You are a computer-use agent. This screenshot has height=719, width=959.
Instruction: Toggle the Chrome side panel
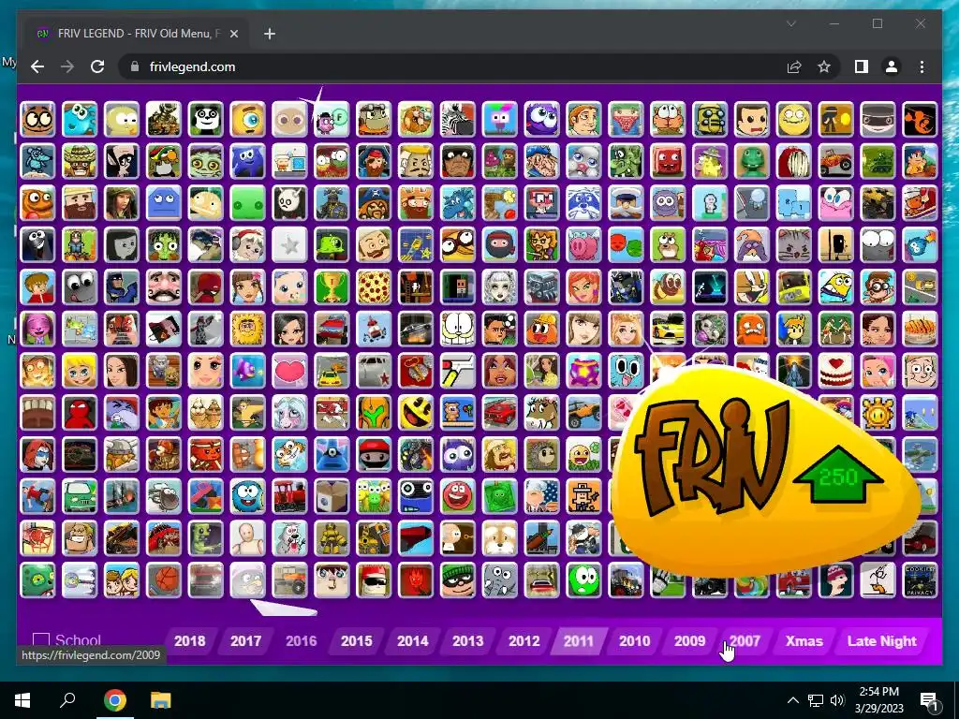tap(862, 66)
